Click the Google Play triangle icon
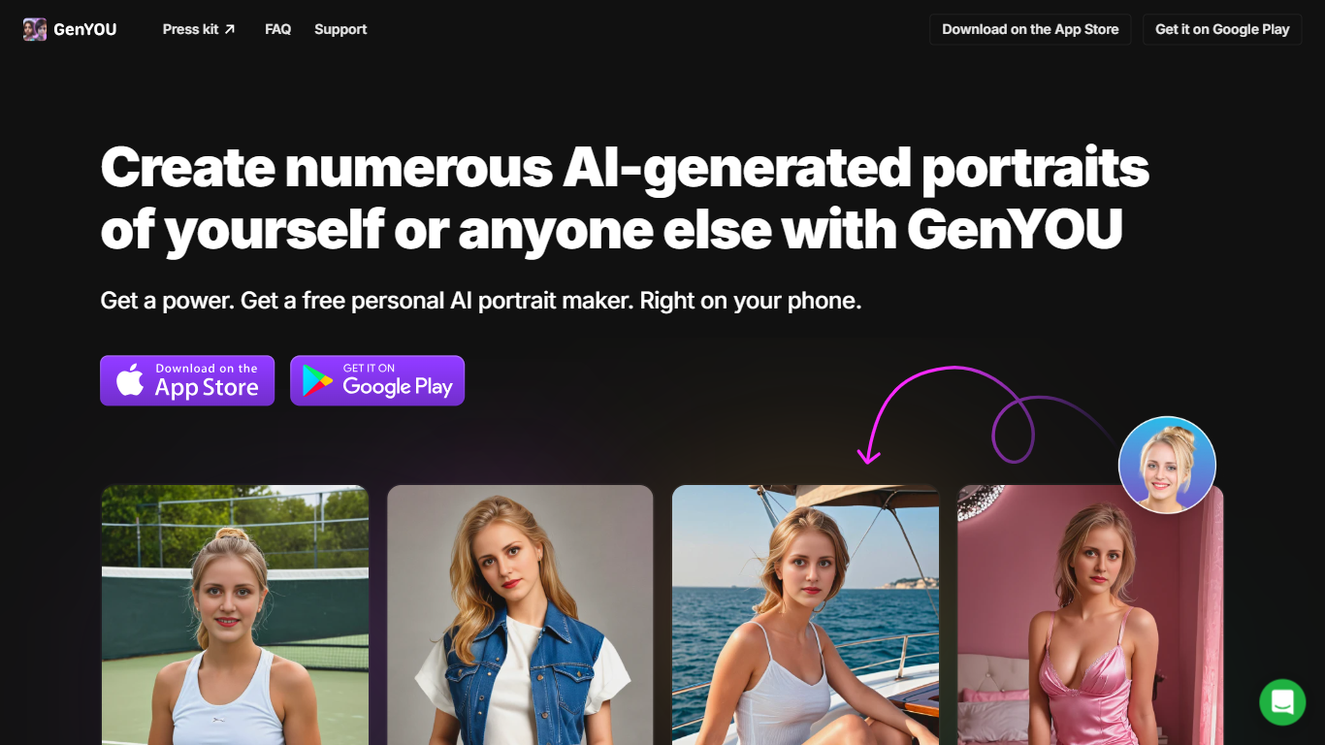The image size is (1325, 745). 317,381
